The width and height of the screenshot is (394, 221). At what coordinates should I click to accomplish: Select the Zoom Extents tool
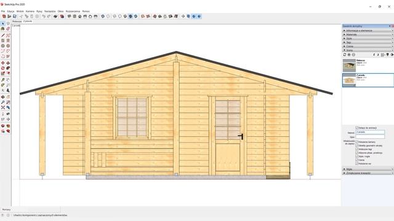[2, 107]
